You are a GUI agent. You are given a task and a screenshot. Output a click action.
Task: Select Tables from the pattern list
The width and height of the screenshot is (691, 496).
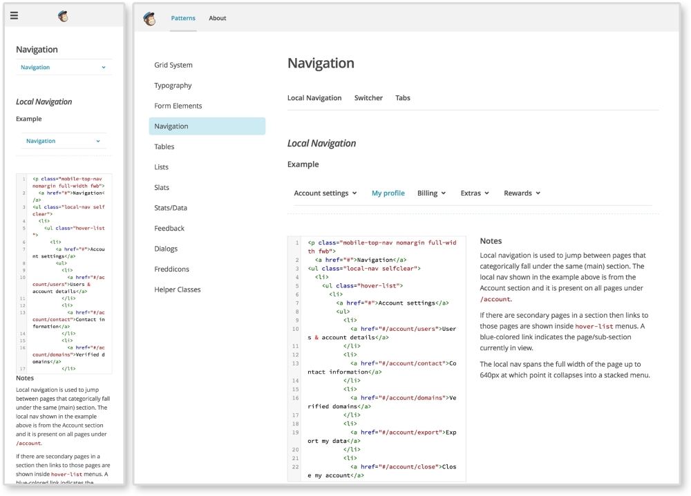164,146
